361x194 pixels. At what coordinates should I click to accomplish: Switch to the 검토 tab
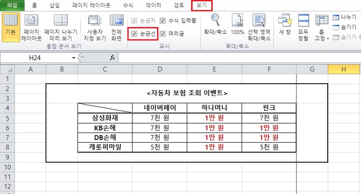click(x=179, y=5)
